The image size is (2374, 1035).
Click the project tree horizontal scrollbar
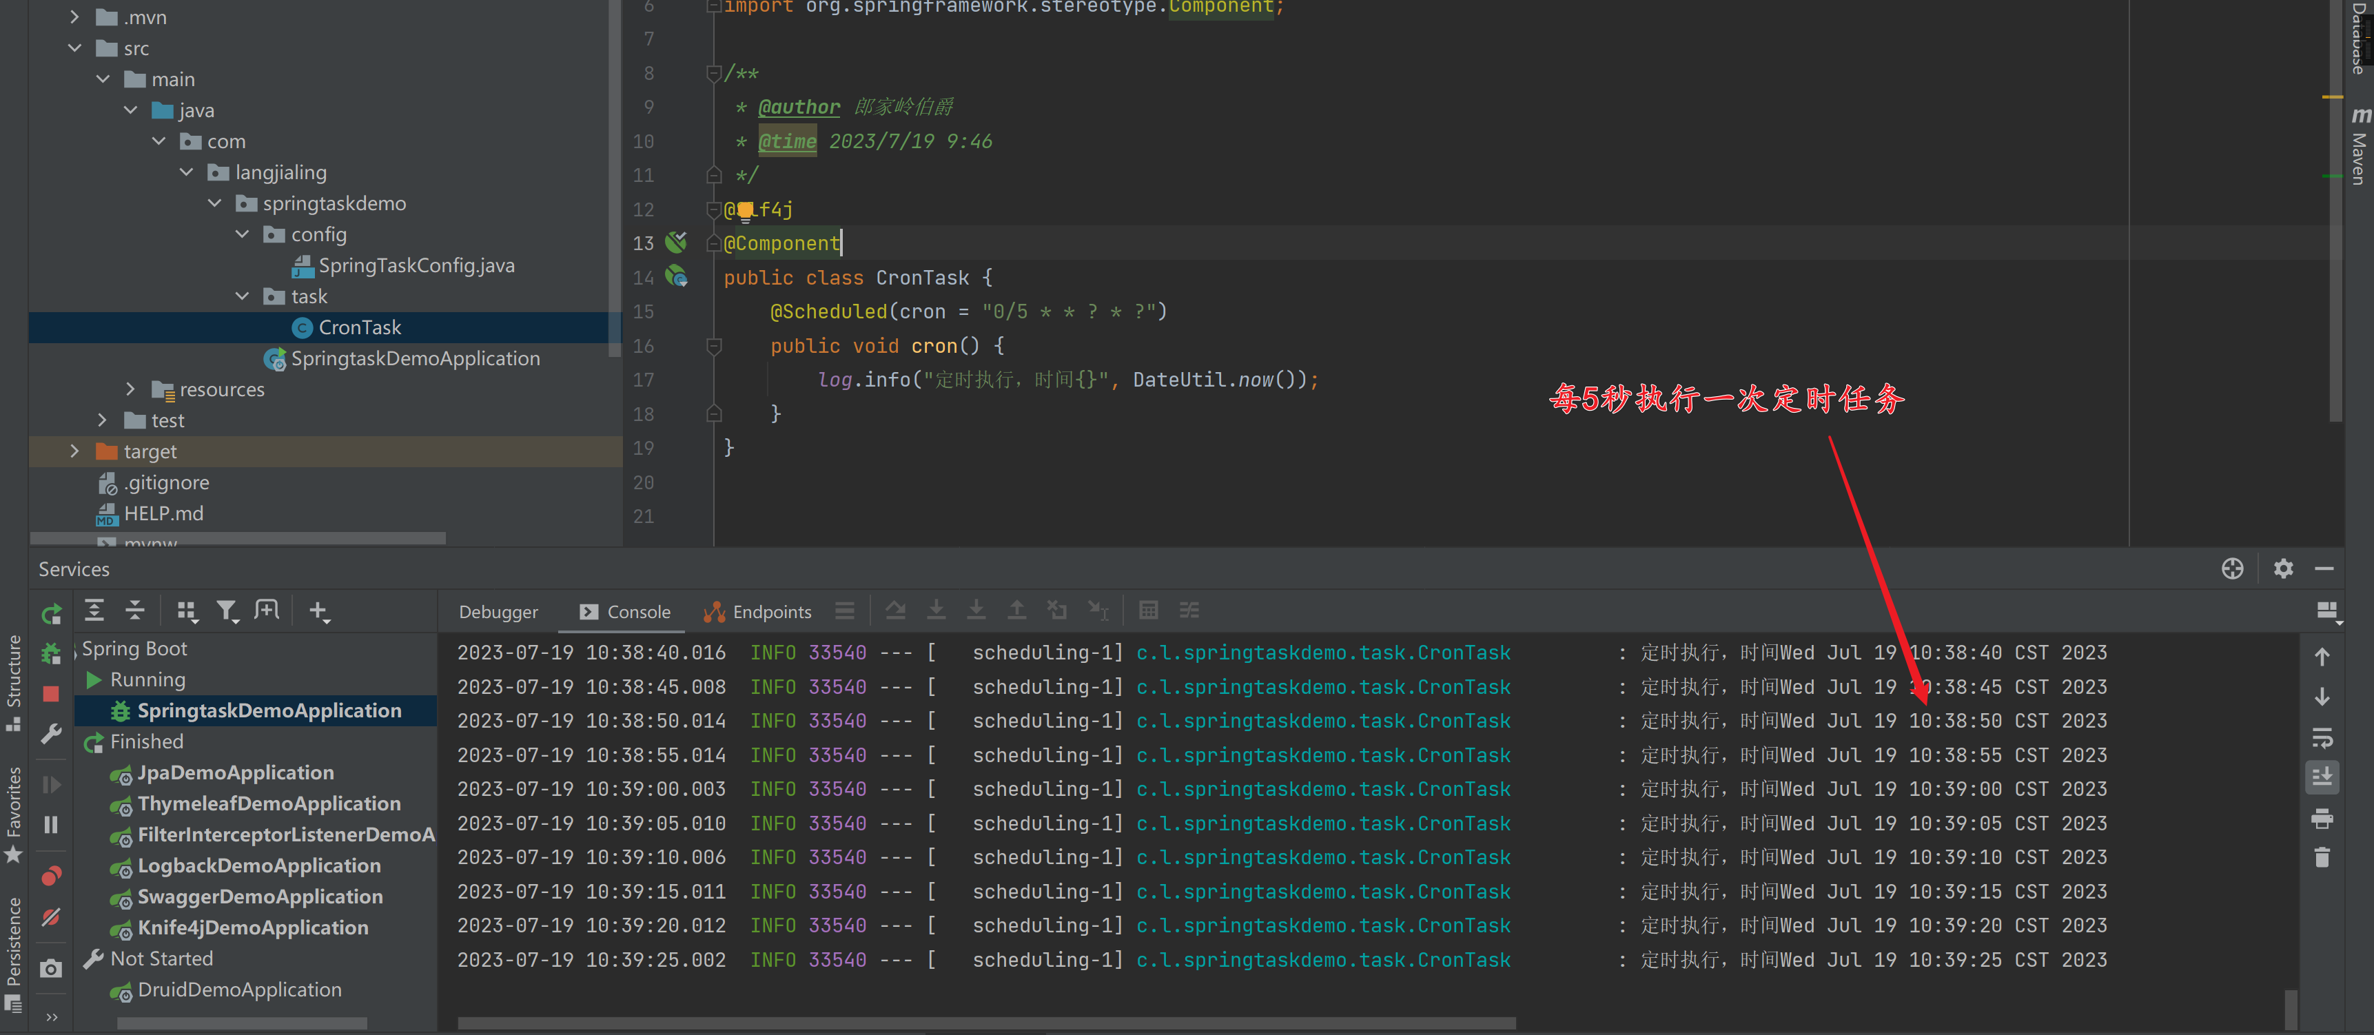tap(238, 538)
